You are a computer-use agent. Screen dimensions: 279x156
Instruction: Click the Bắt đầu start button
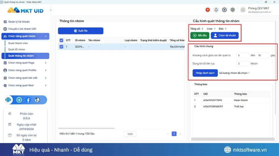(x=200, y=35)
